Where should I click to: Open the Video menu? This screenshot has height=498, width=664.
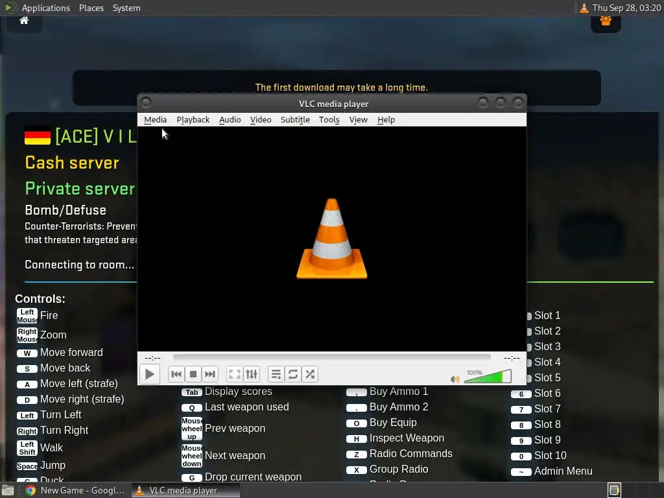click(x=261, y=120)
